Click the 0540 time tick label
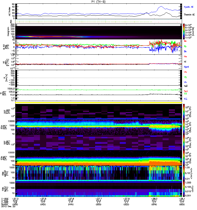Viewport: 197px width, 210px height. pyautogui.click(x=154, y=204)
